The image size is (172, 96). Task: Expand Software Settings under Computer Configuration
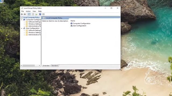click(24, 22)
